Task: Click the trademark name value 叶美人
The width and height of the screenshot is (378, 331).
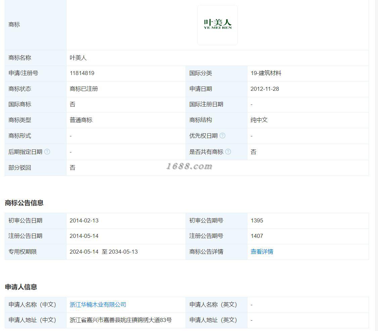Action: [78, 58]
